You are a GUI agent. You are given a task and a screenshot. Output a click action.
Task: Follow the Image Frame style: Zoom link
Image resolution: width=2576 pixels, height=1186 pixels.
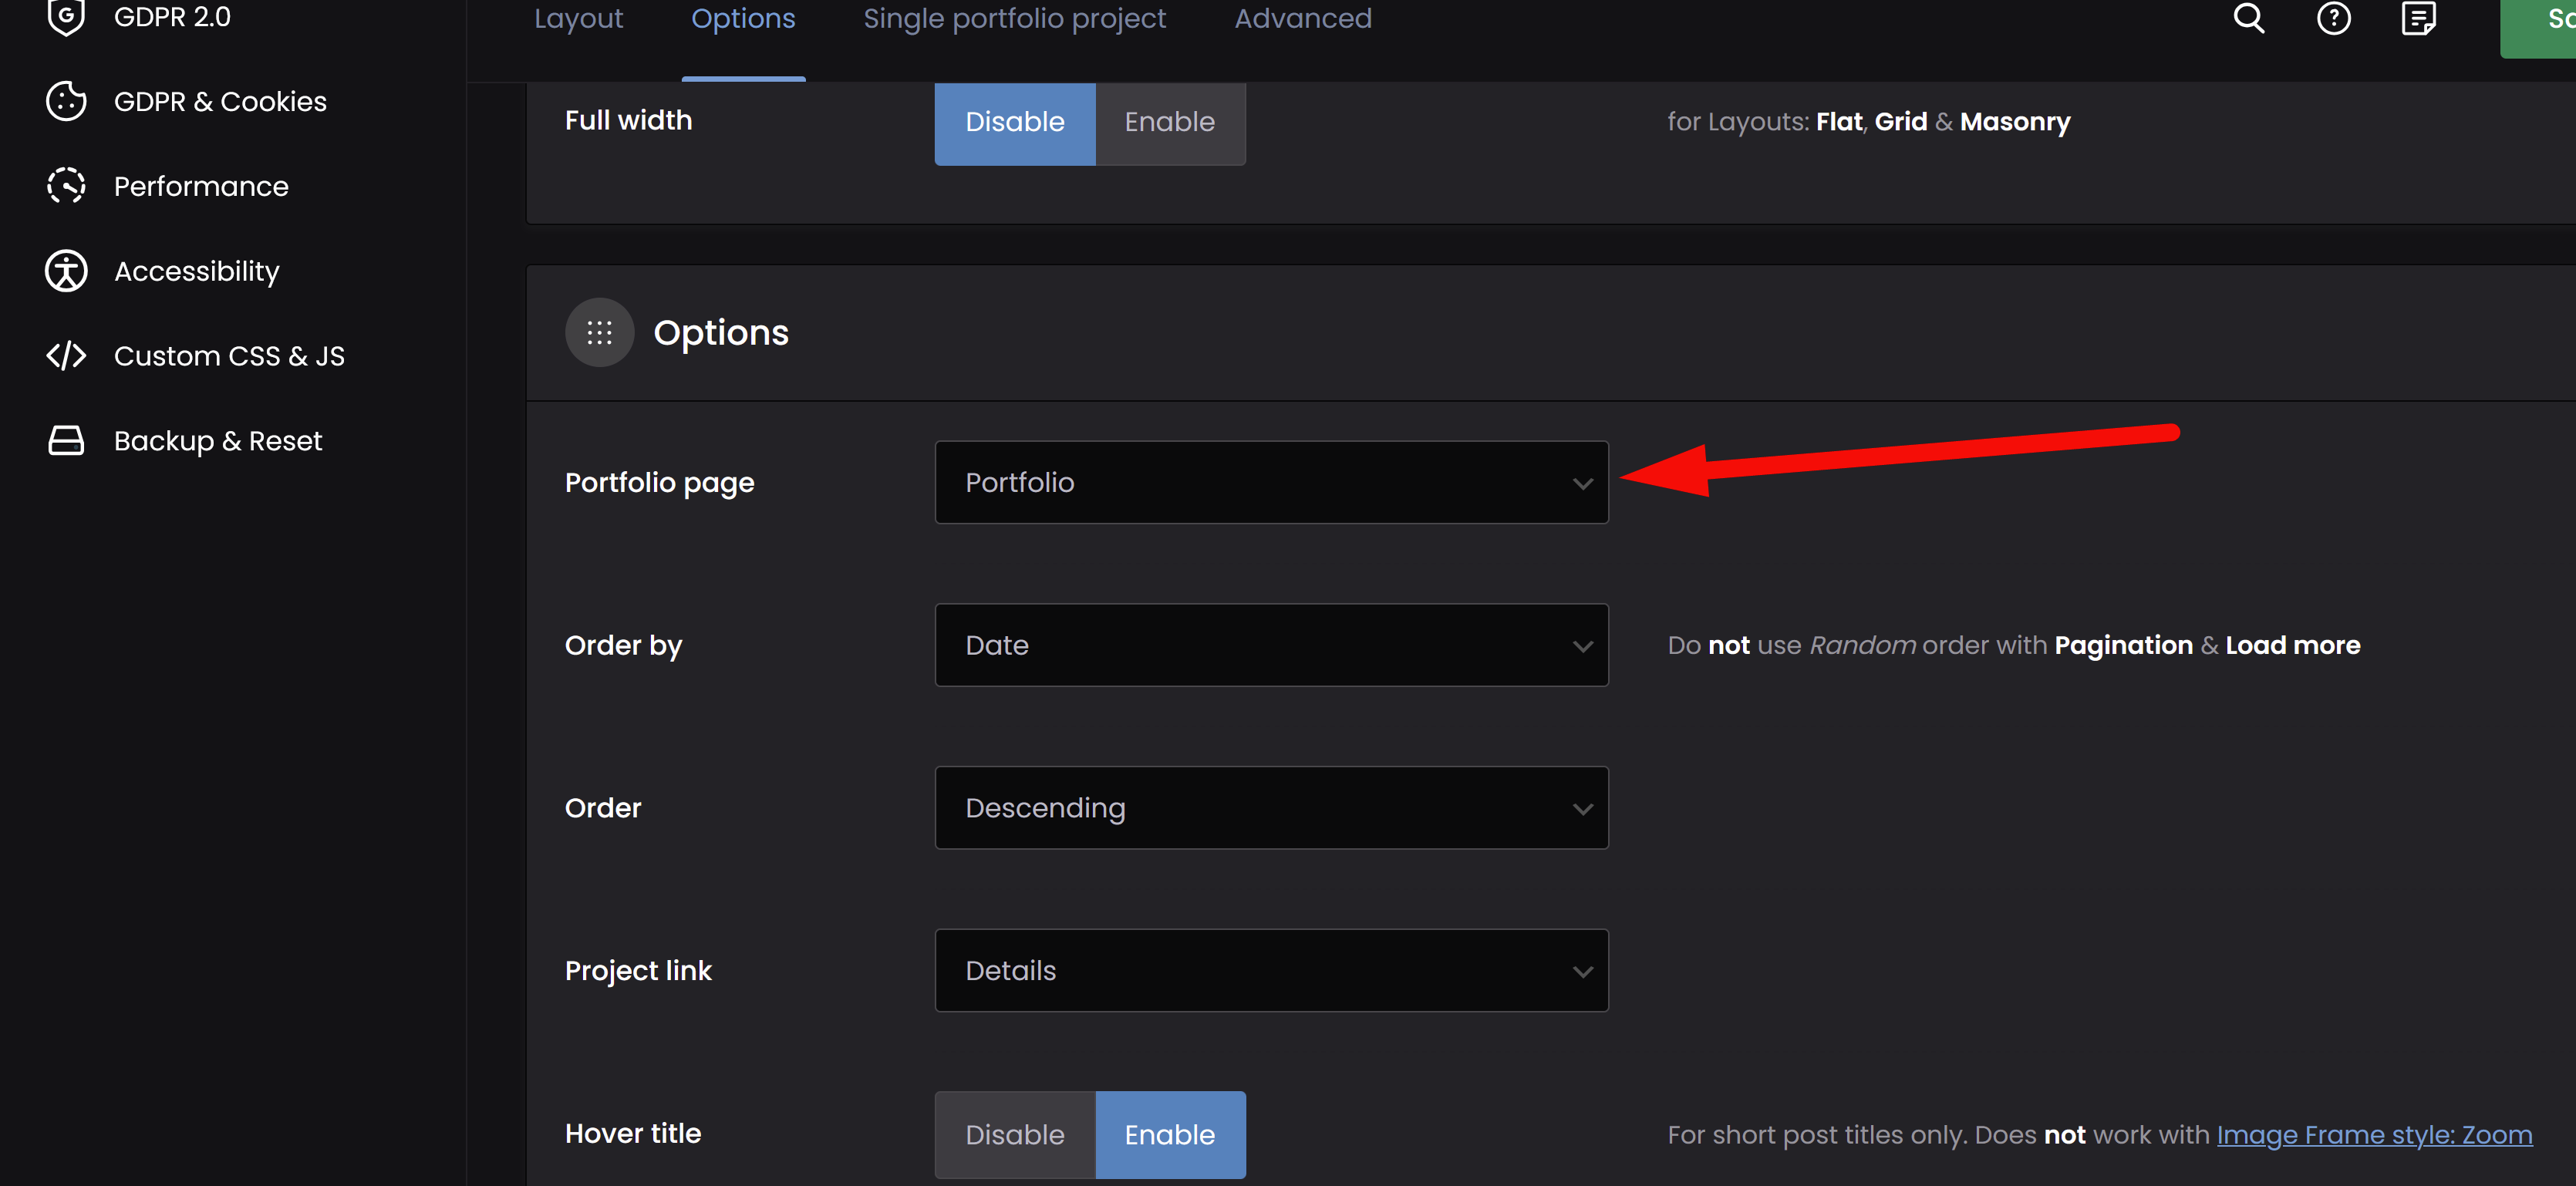coord(2374,1135)
